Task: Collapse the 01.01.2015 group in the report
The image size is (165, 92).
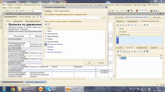Action: click(x=6, y=39)
